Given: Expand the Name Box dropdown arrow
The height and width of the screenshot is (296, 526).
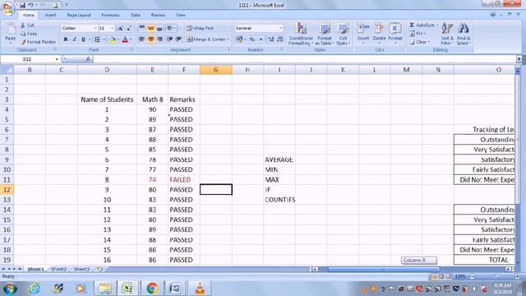Looking at the screenshot, I should click(x=57, y=59).
